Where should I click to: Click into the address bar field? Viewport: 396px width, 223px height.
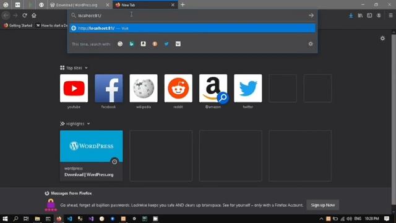click(192, 15)
